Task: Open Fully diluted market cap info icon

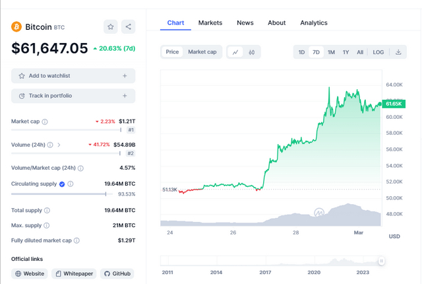Action: (x=76, y=240)
